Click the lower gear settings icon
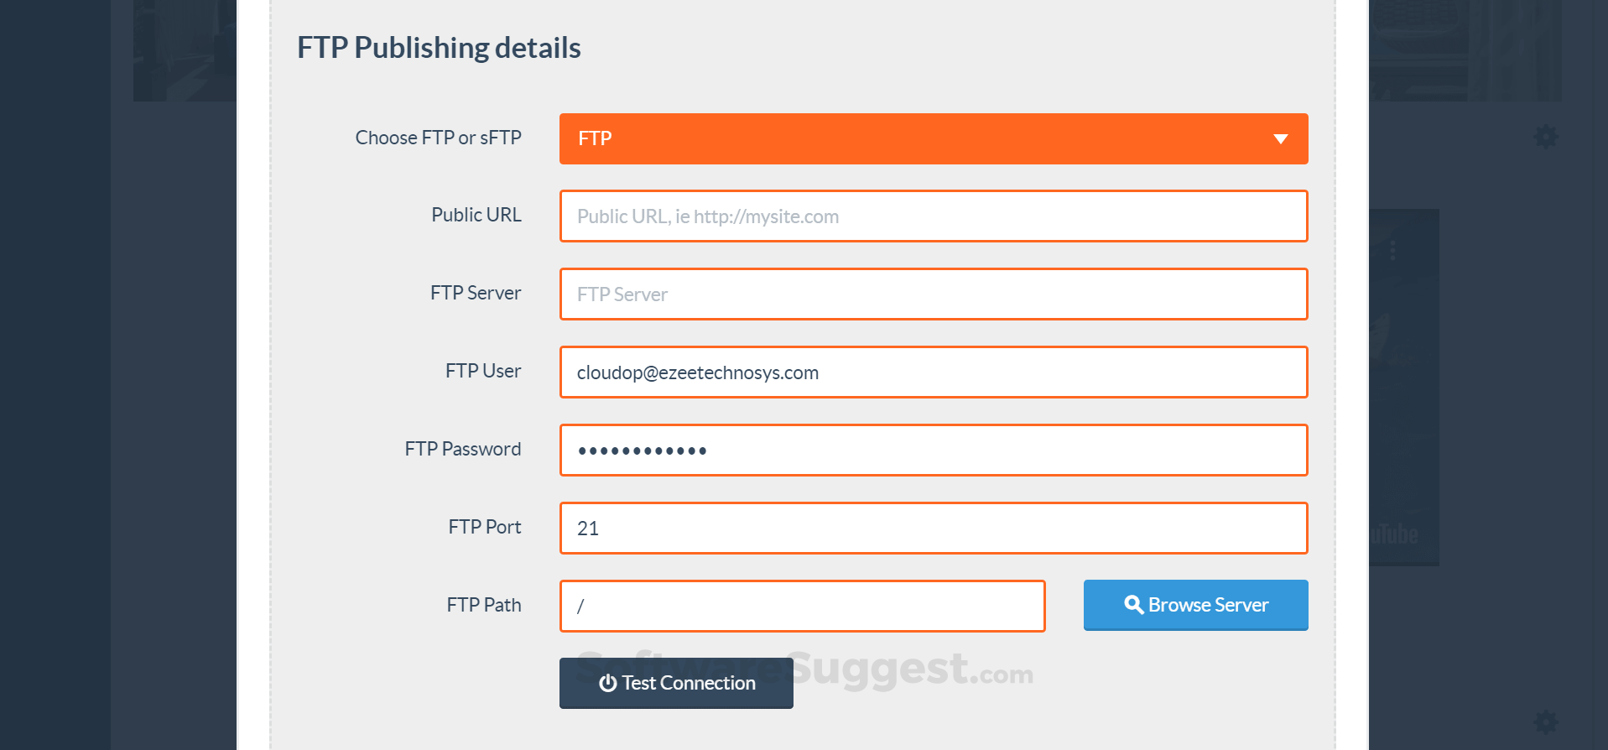Screen dimensions: 1608x750 1546,721
